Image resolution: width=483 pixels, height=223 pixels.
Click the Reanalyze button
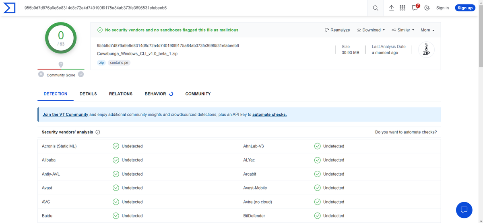pyautogui.click(x=337, y=30)
